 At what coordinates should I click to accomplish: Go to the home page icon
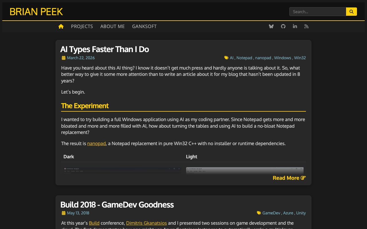click(61, 26)
